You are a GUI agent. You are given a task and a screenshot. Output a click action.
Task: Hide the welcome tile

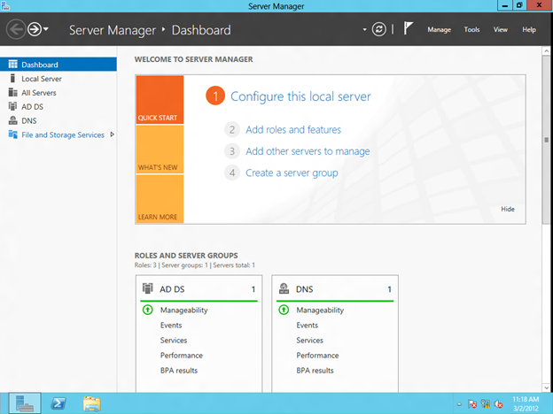(507, 209)
